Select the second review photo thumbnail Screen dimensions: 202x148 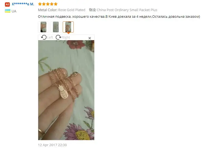(x=56, y=27)
